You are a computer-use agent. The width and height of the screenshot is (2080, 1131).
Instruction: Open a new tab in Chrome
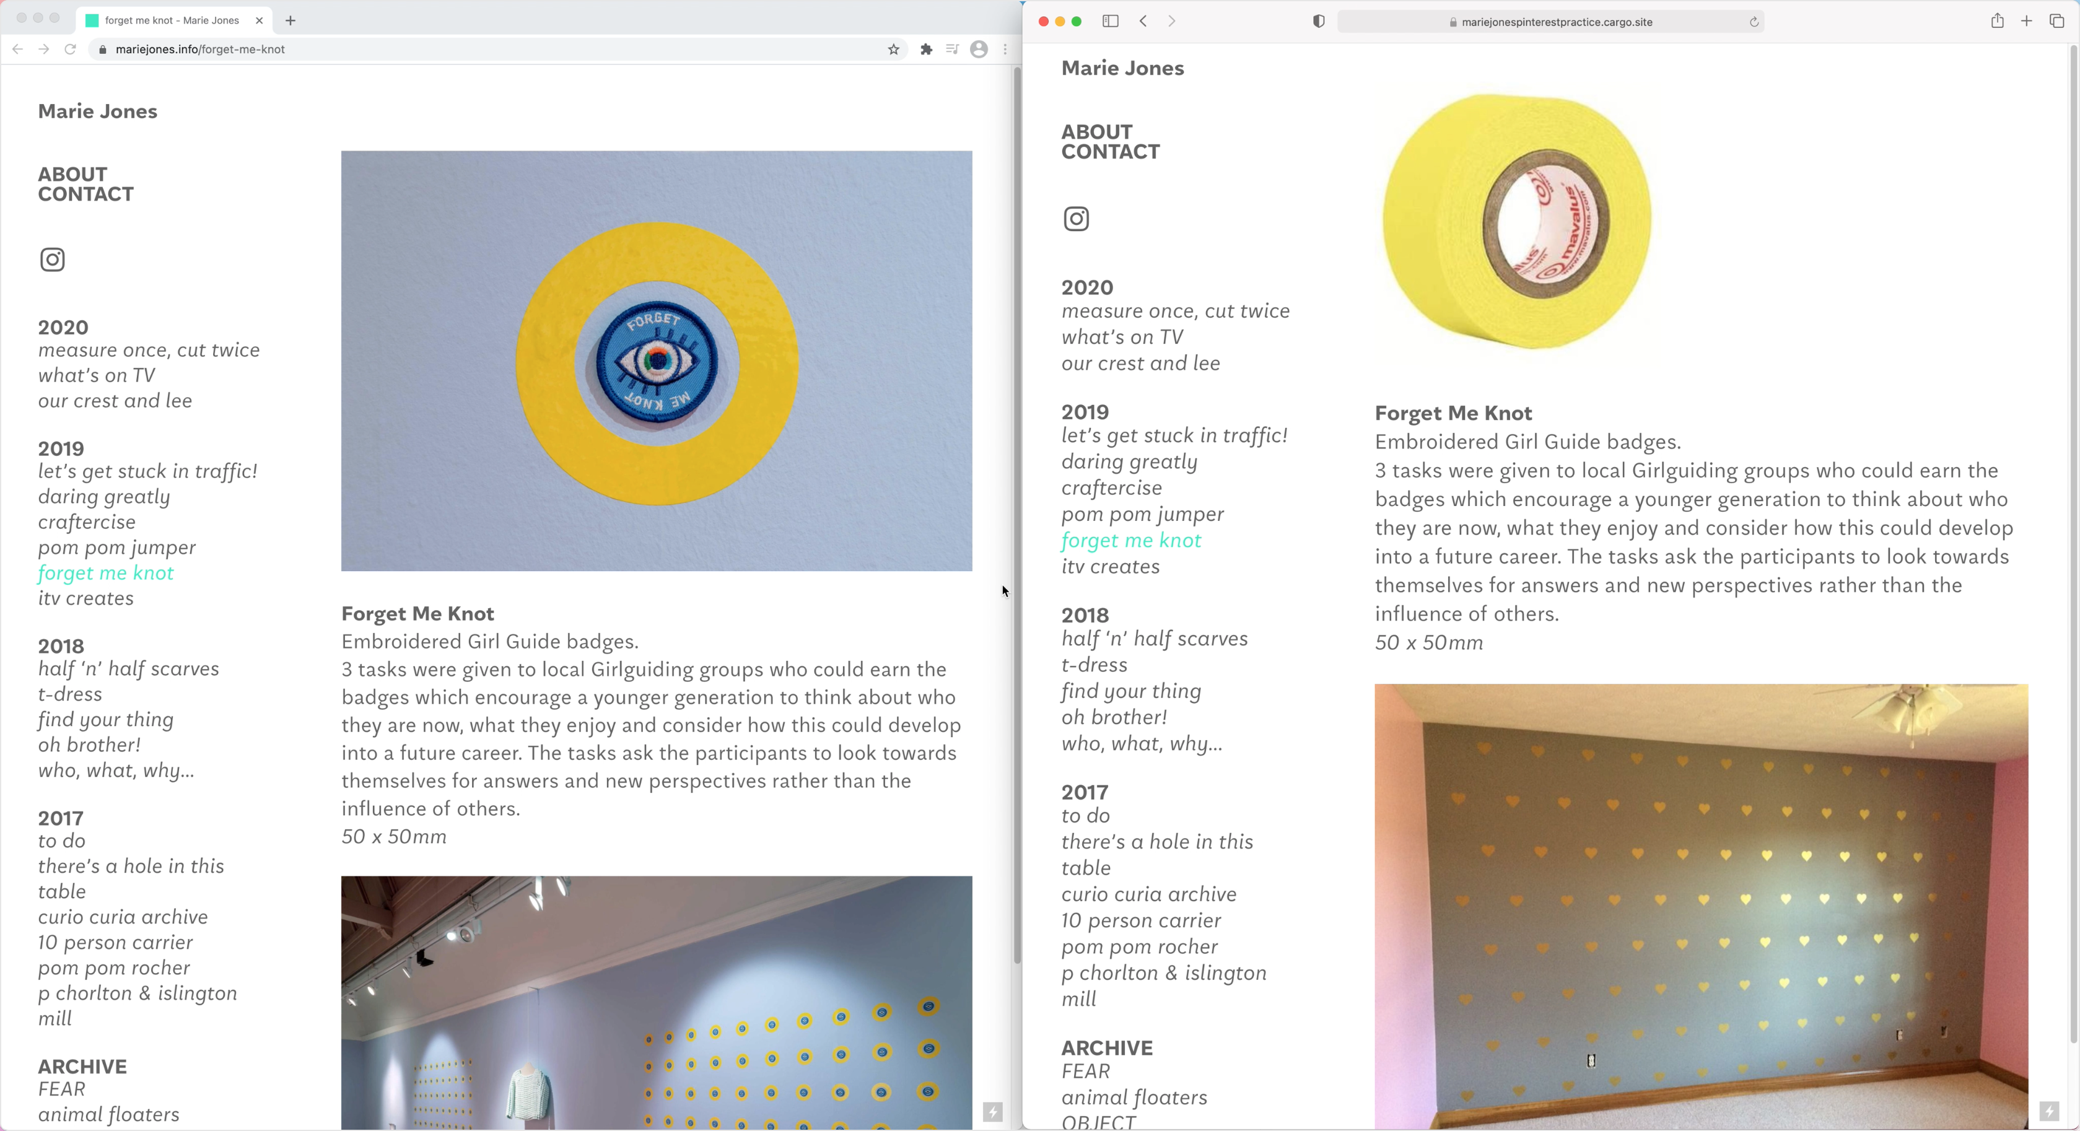point(291,20)
